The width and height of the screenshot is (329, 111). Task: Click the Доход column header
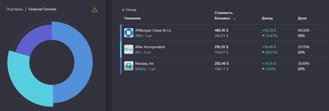267,18
